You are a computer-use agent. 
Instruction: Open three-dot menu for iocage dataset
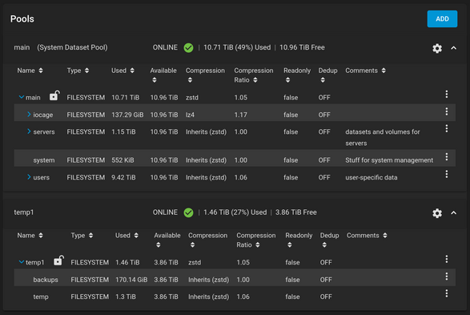pyautogui.click(x=446, y=111)
